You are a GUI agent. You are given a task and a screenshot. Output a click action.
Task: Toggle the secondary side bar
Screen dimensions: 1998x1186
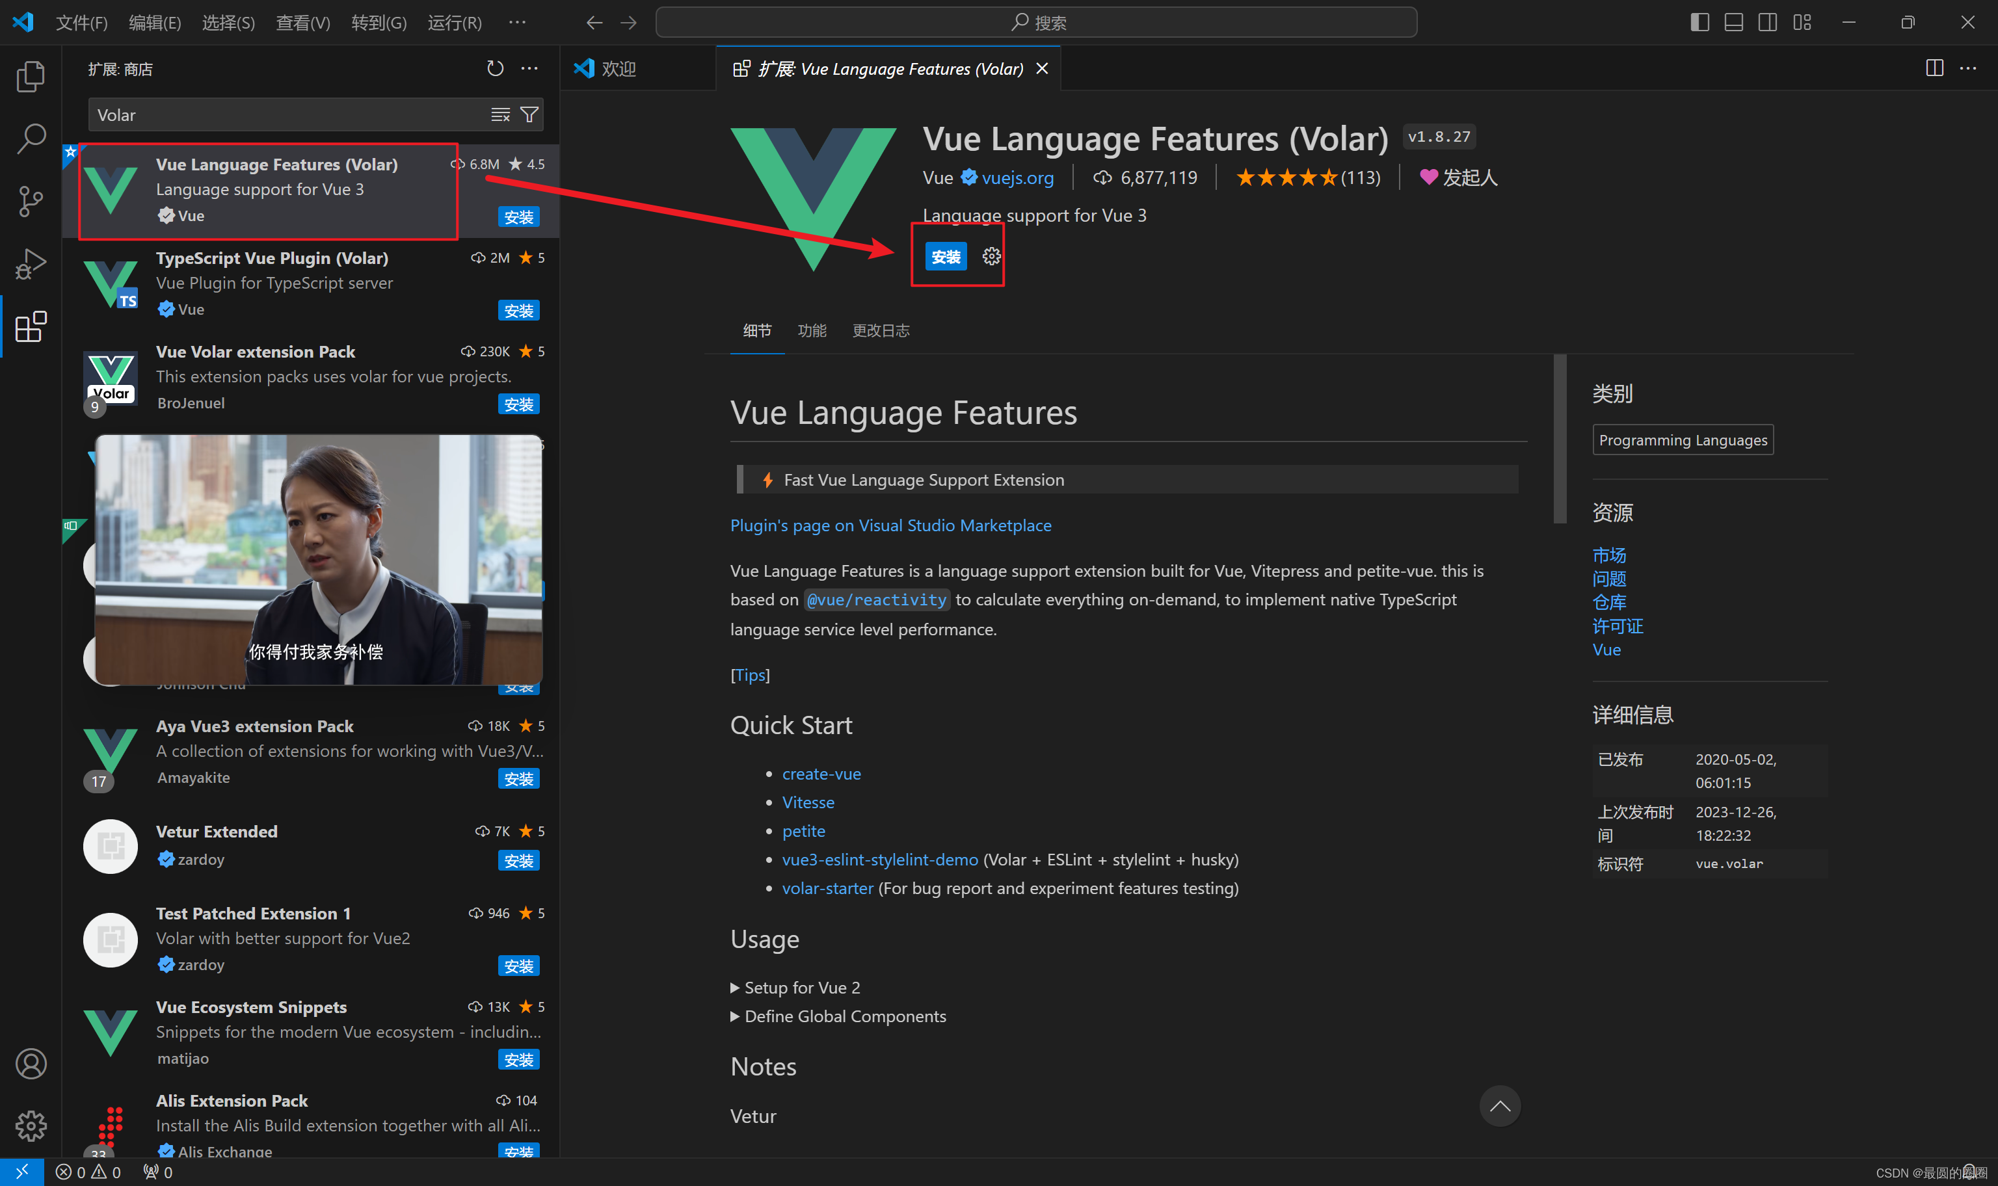1767,21
